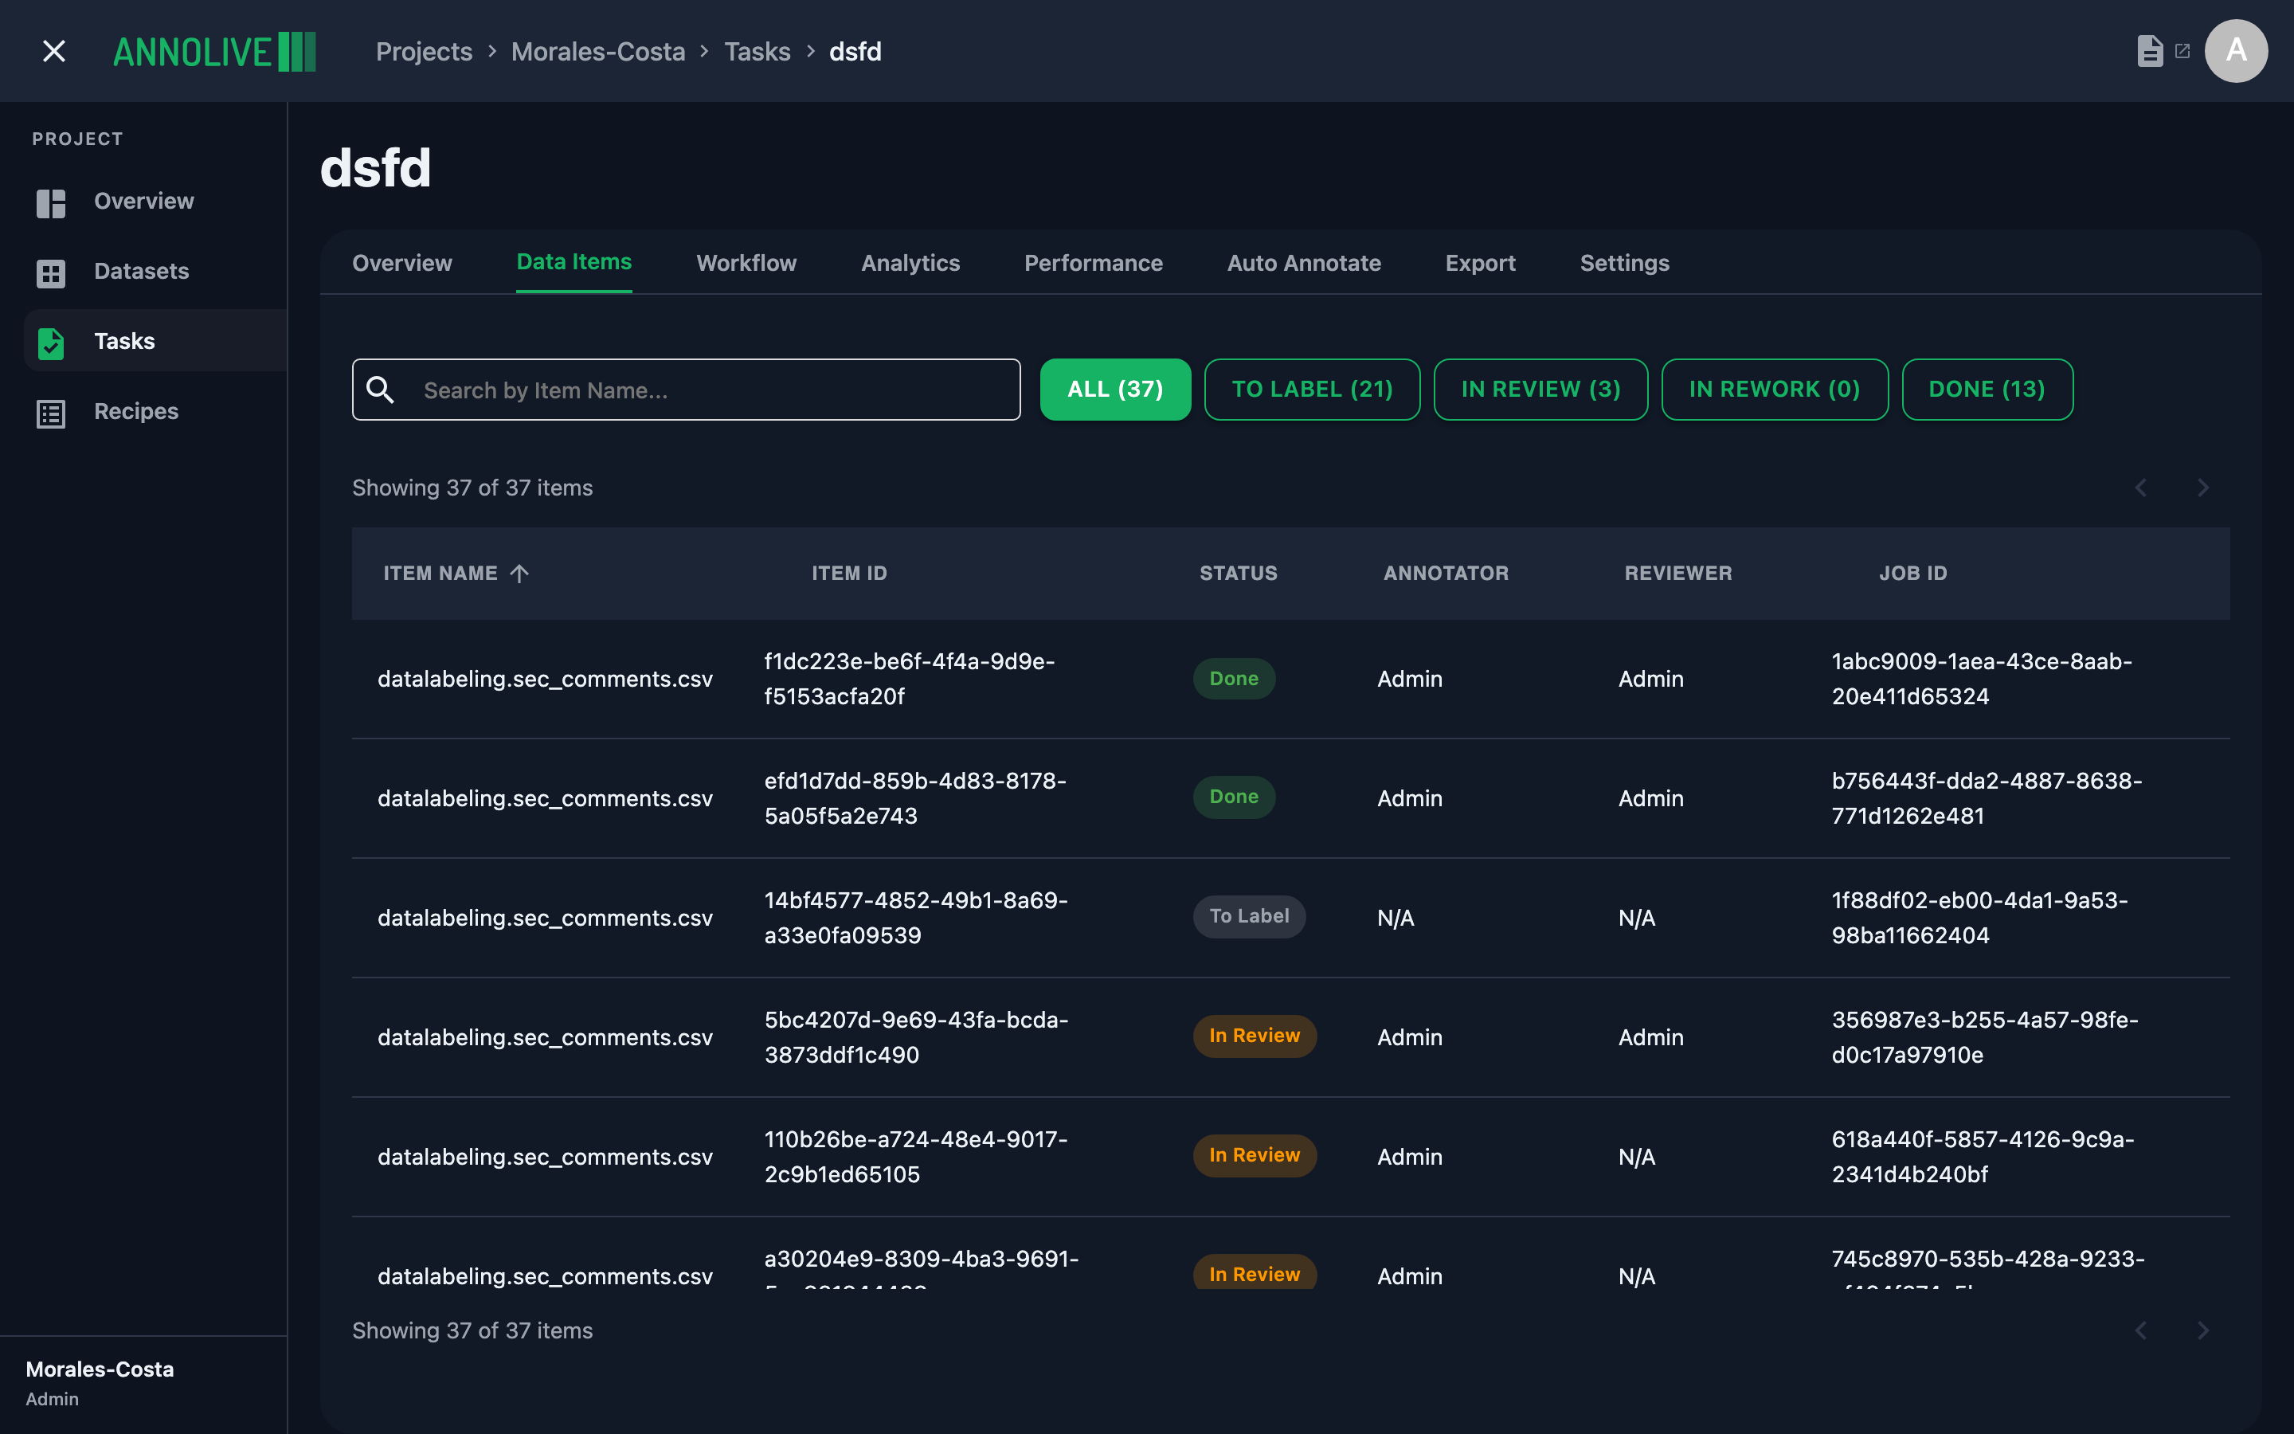Click Done badge in efd1d7dd row
This screenshot has height=1434, width=2294.
click(1234, 797)
